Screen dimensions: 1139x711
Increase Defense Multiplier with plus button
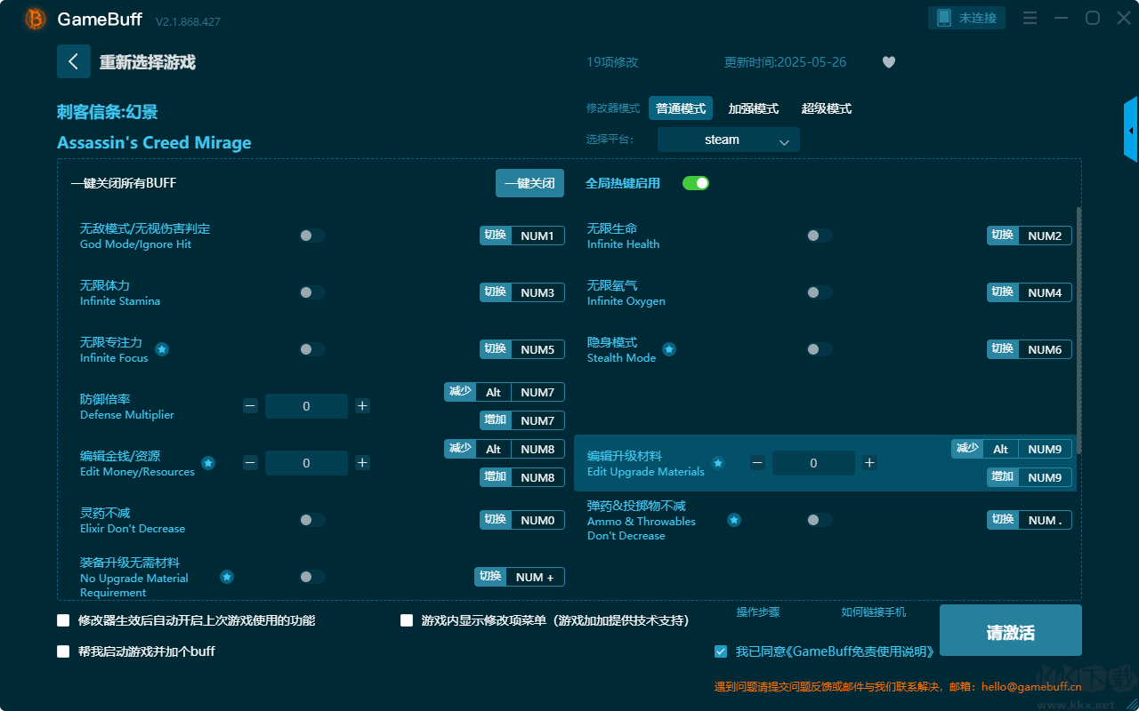click(x=362, y=406)
